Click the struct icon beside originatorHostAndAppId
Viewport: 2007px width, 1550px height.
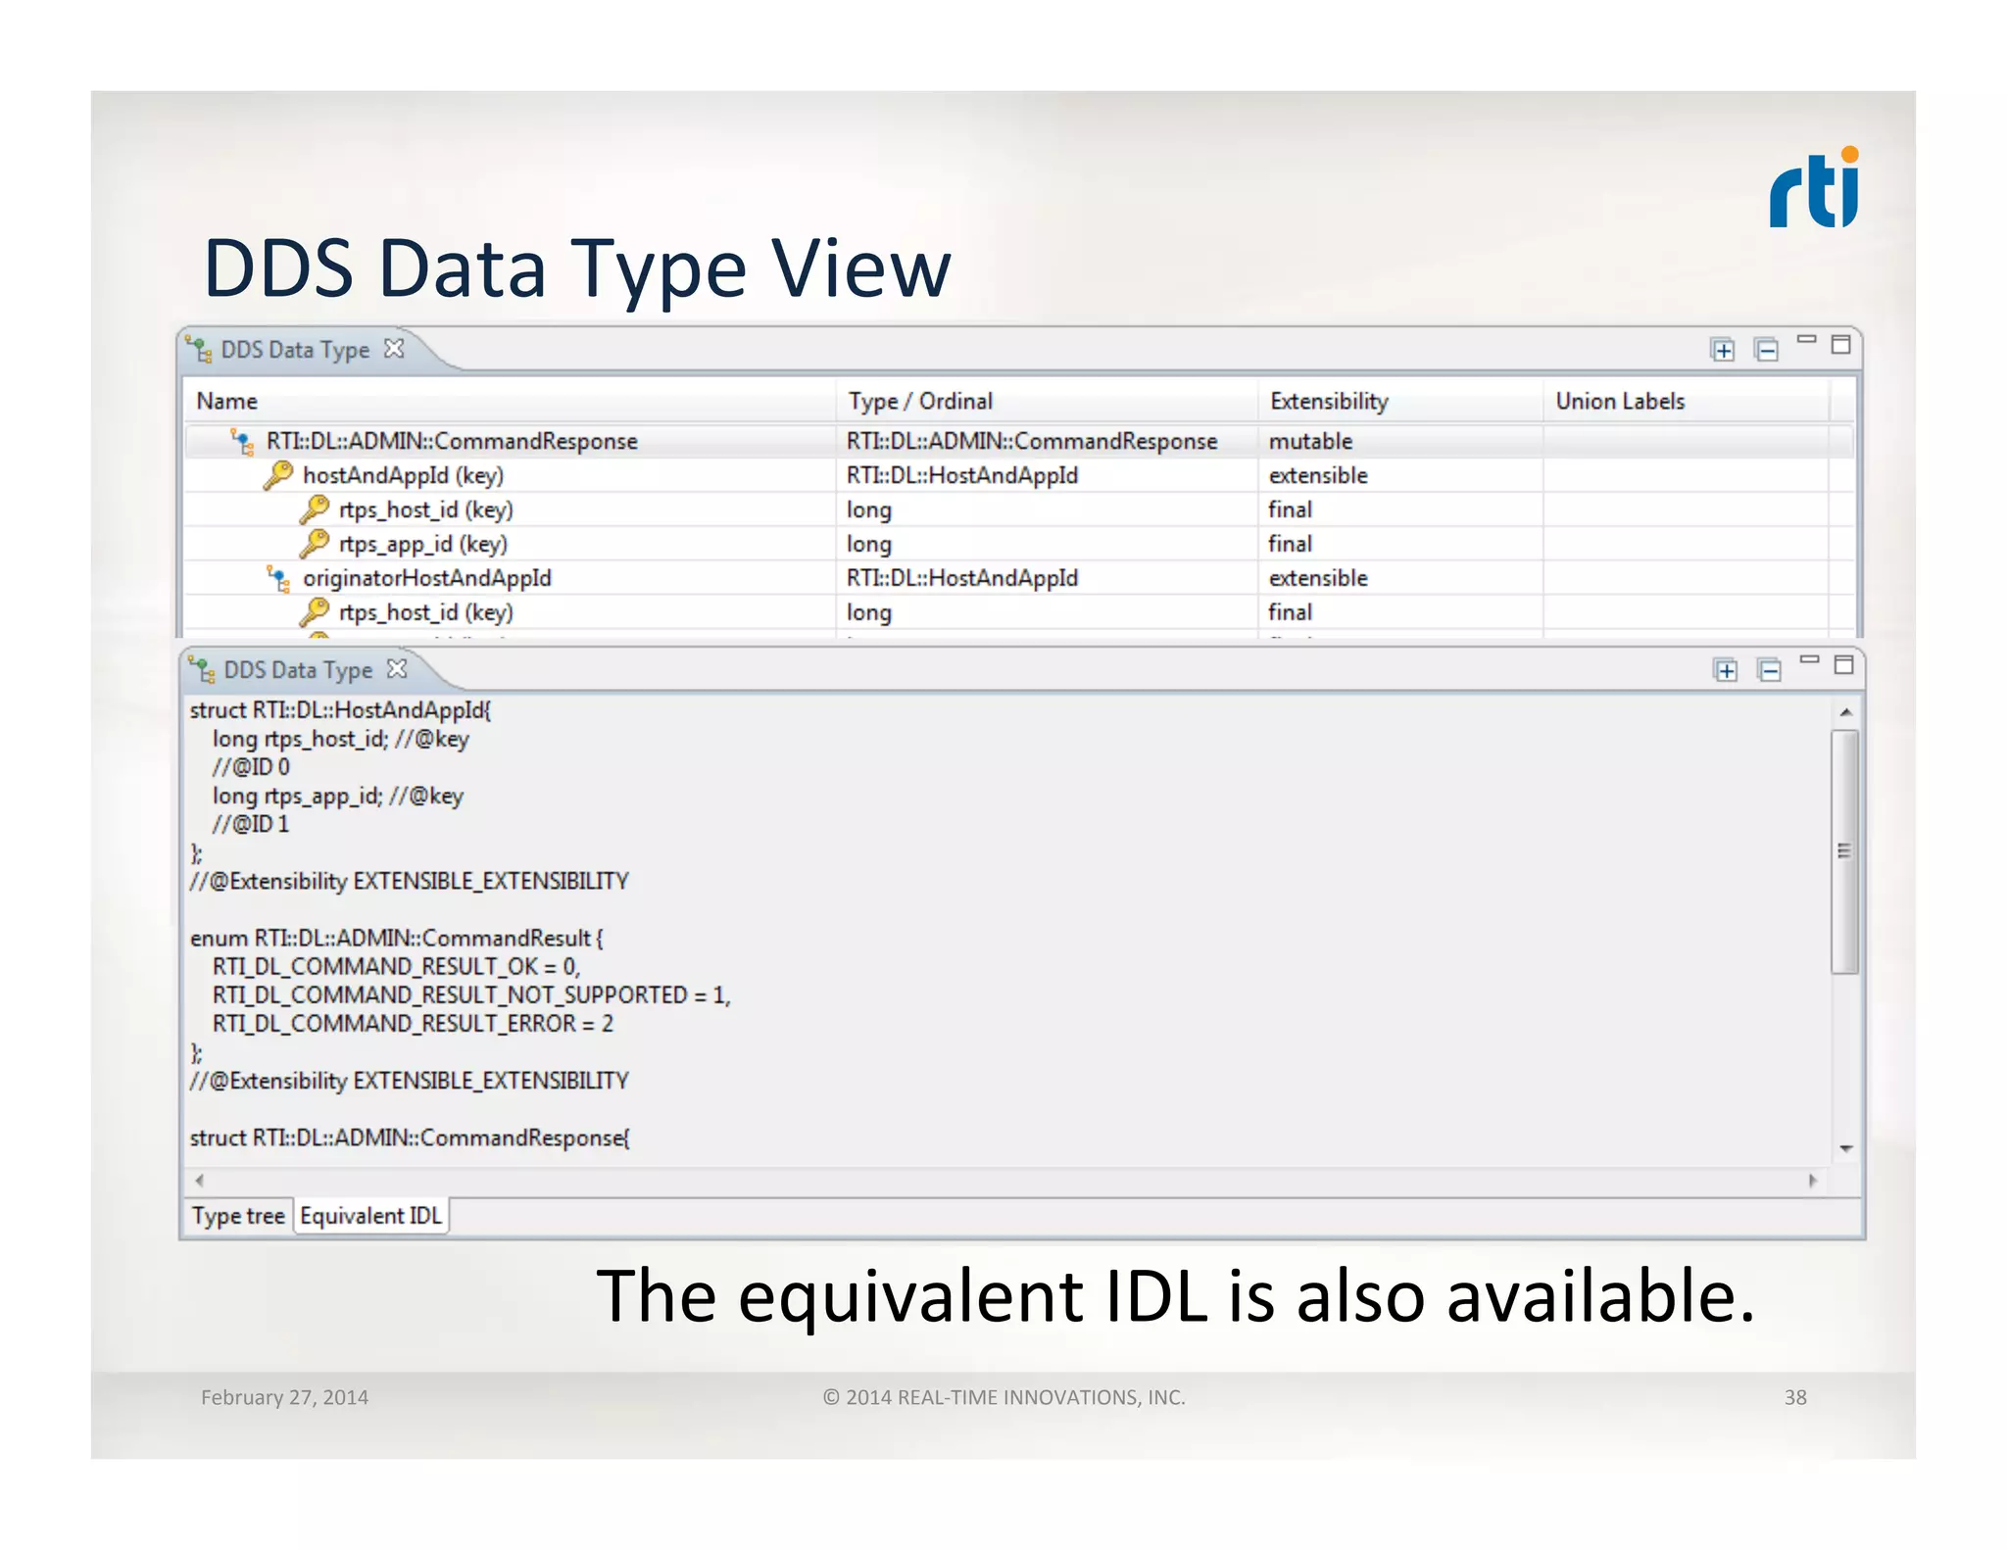coord(278,579)
